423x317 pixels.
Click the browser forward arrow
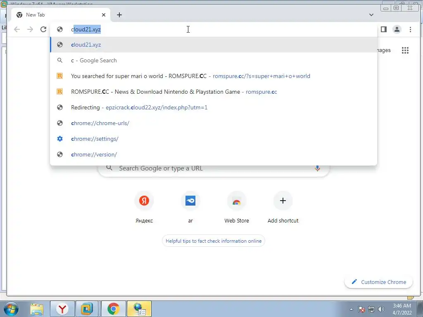(x=30, y=29)
